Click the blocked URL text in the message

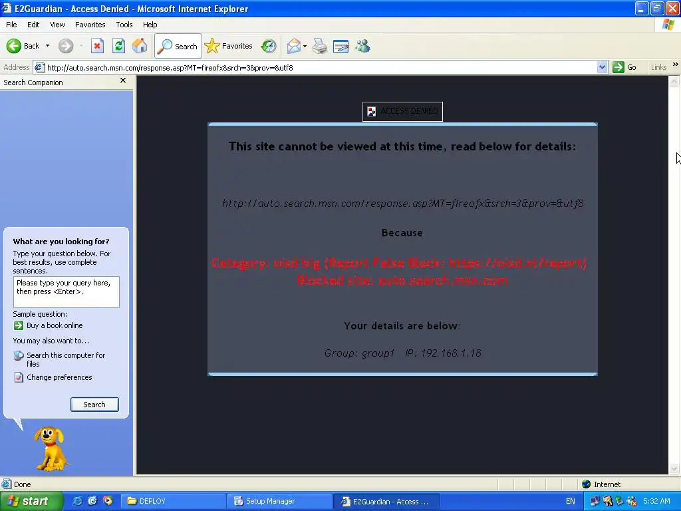click(402, 204)
